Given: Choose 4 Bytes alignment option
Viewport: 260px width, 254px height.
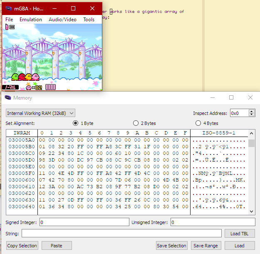Looking at the screenshot, I should coord(198,123).
